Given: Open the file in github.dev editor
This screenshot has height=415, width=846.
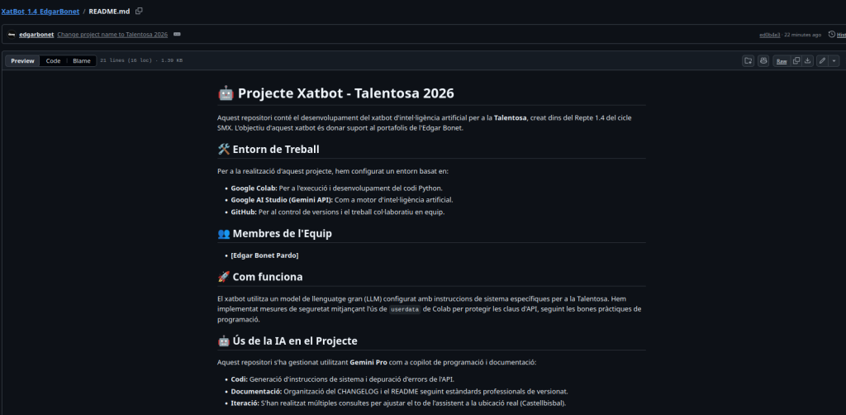Looking at the screenshot, I should tap(748, 60).
